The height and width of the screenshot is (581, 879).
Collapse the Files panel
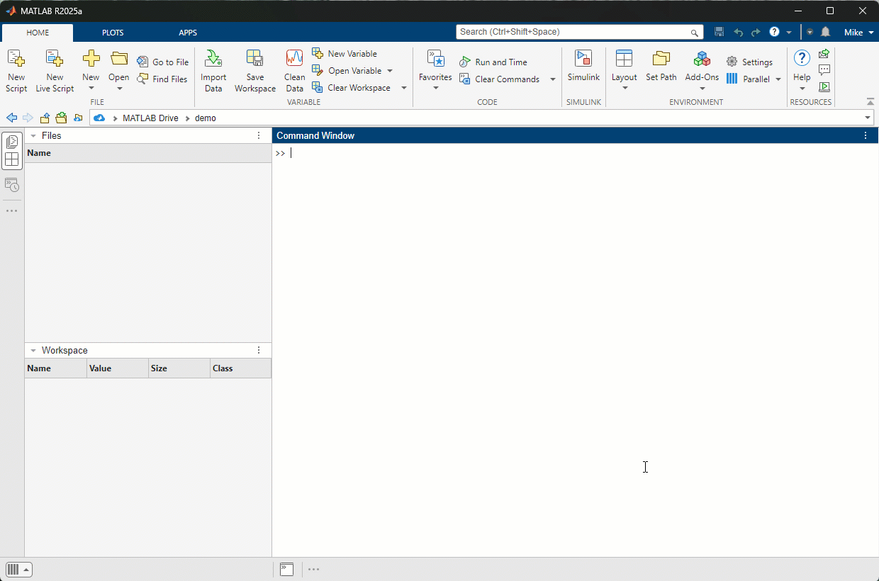(x=33, y=135)
